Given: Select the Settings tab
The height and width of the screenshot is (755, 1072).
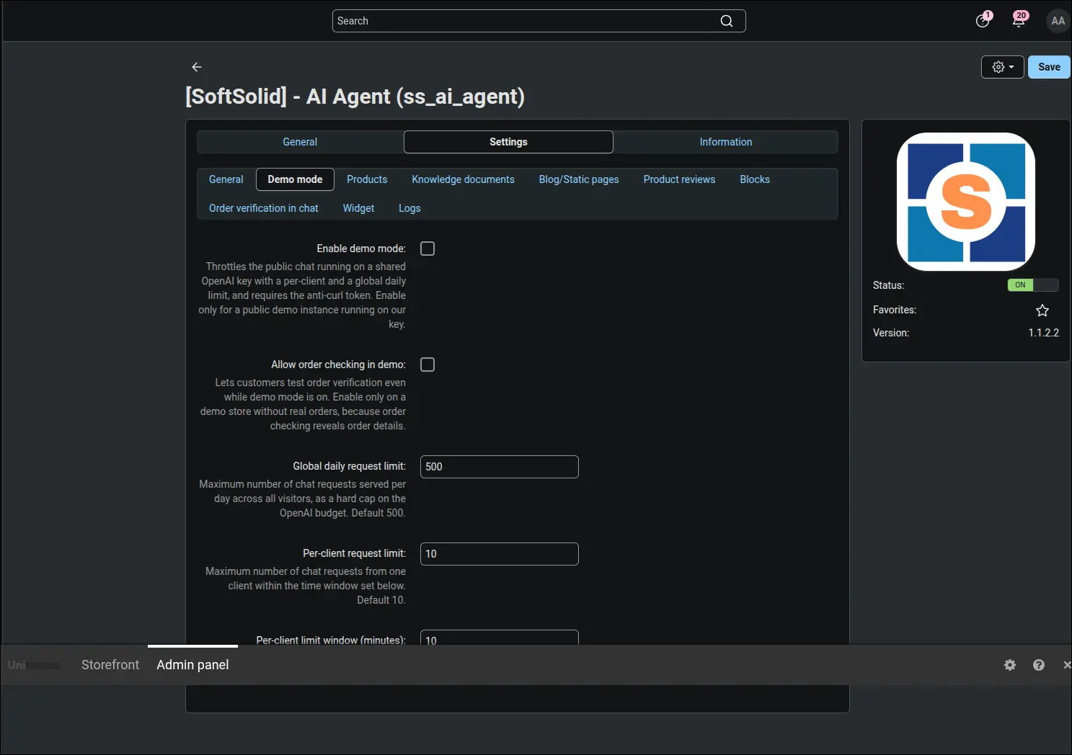Looking at the screenshot, I should point(508,142).
